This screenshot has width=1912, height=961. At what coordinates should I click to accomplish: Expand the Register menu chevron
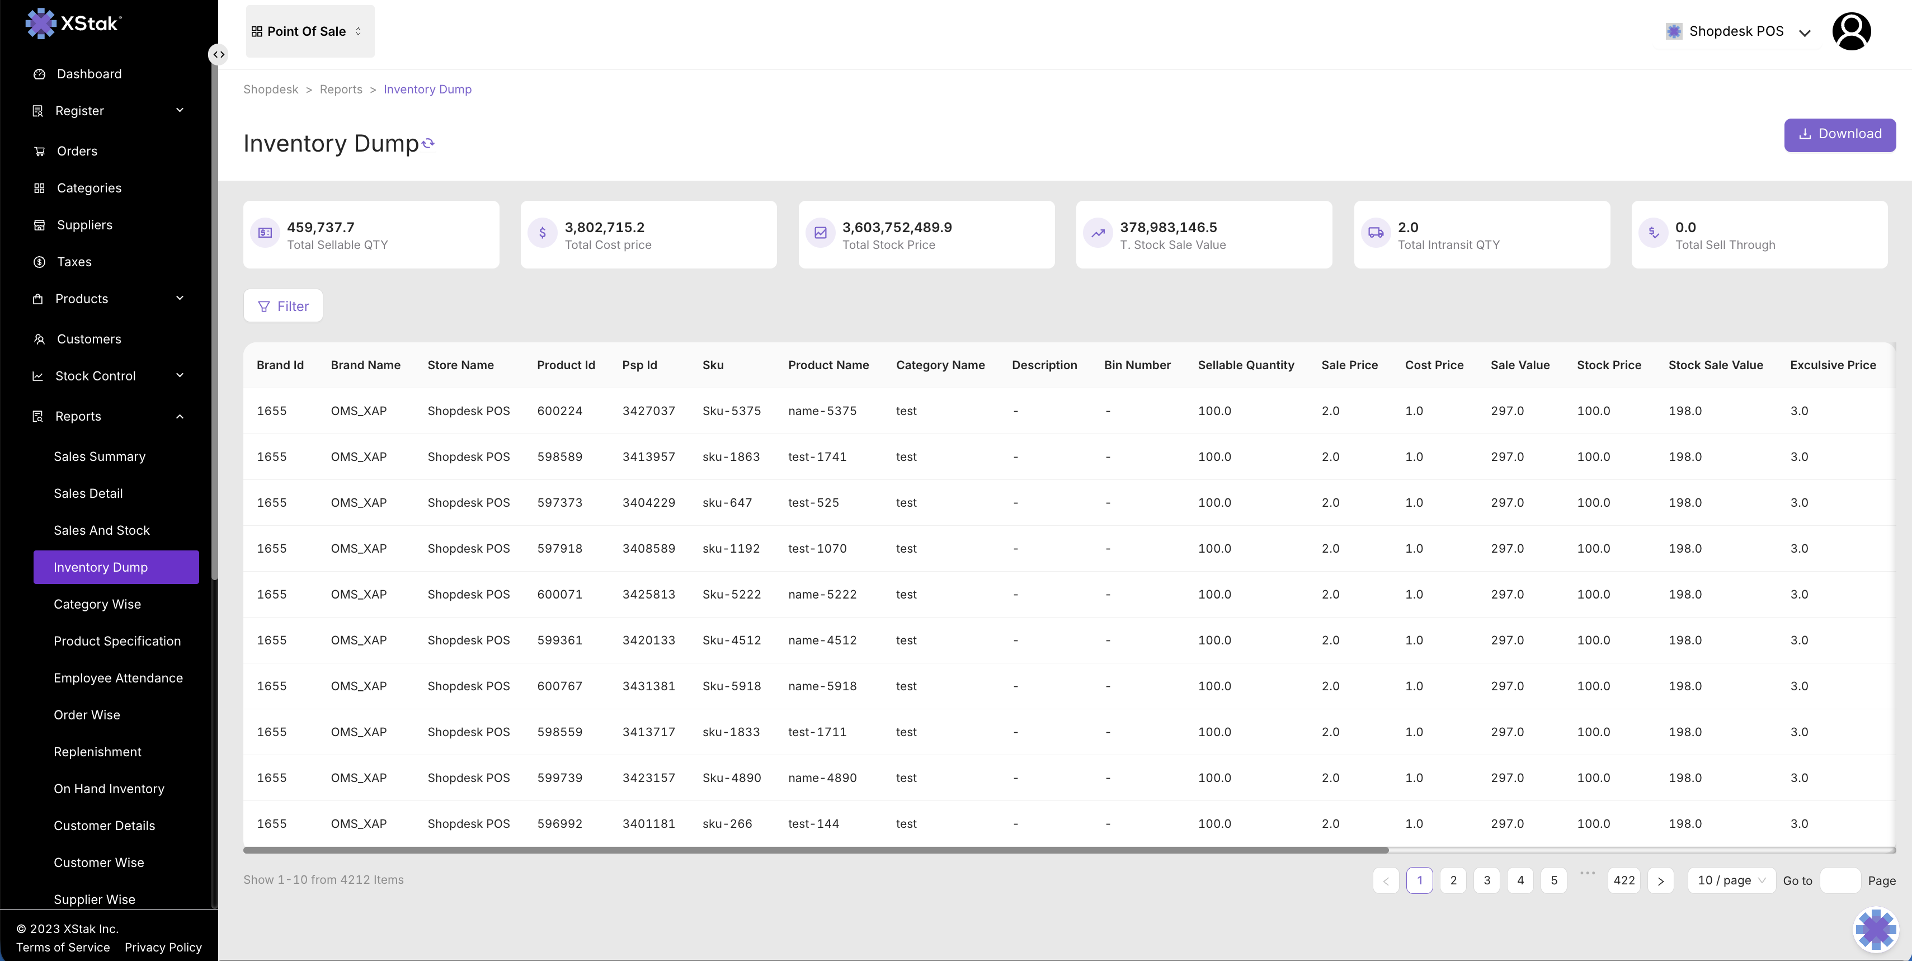[180, 110]
